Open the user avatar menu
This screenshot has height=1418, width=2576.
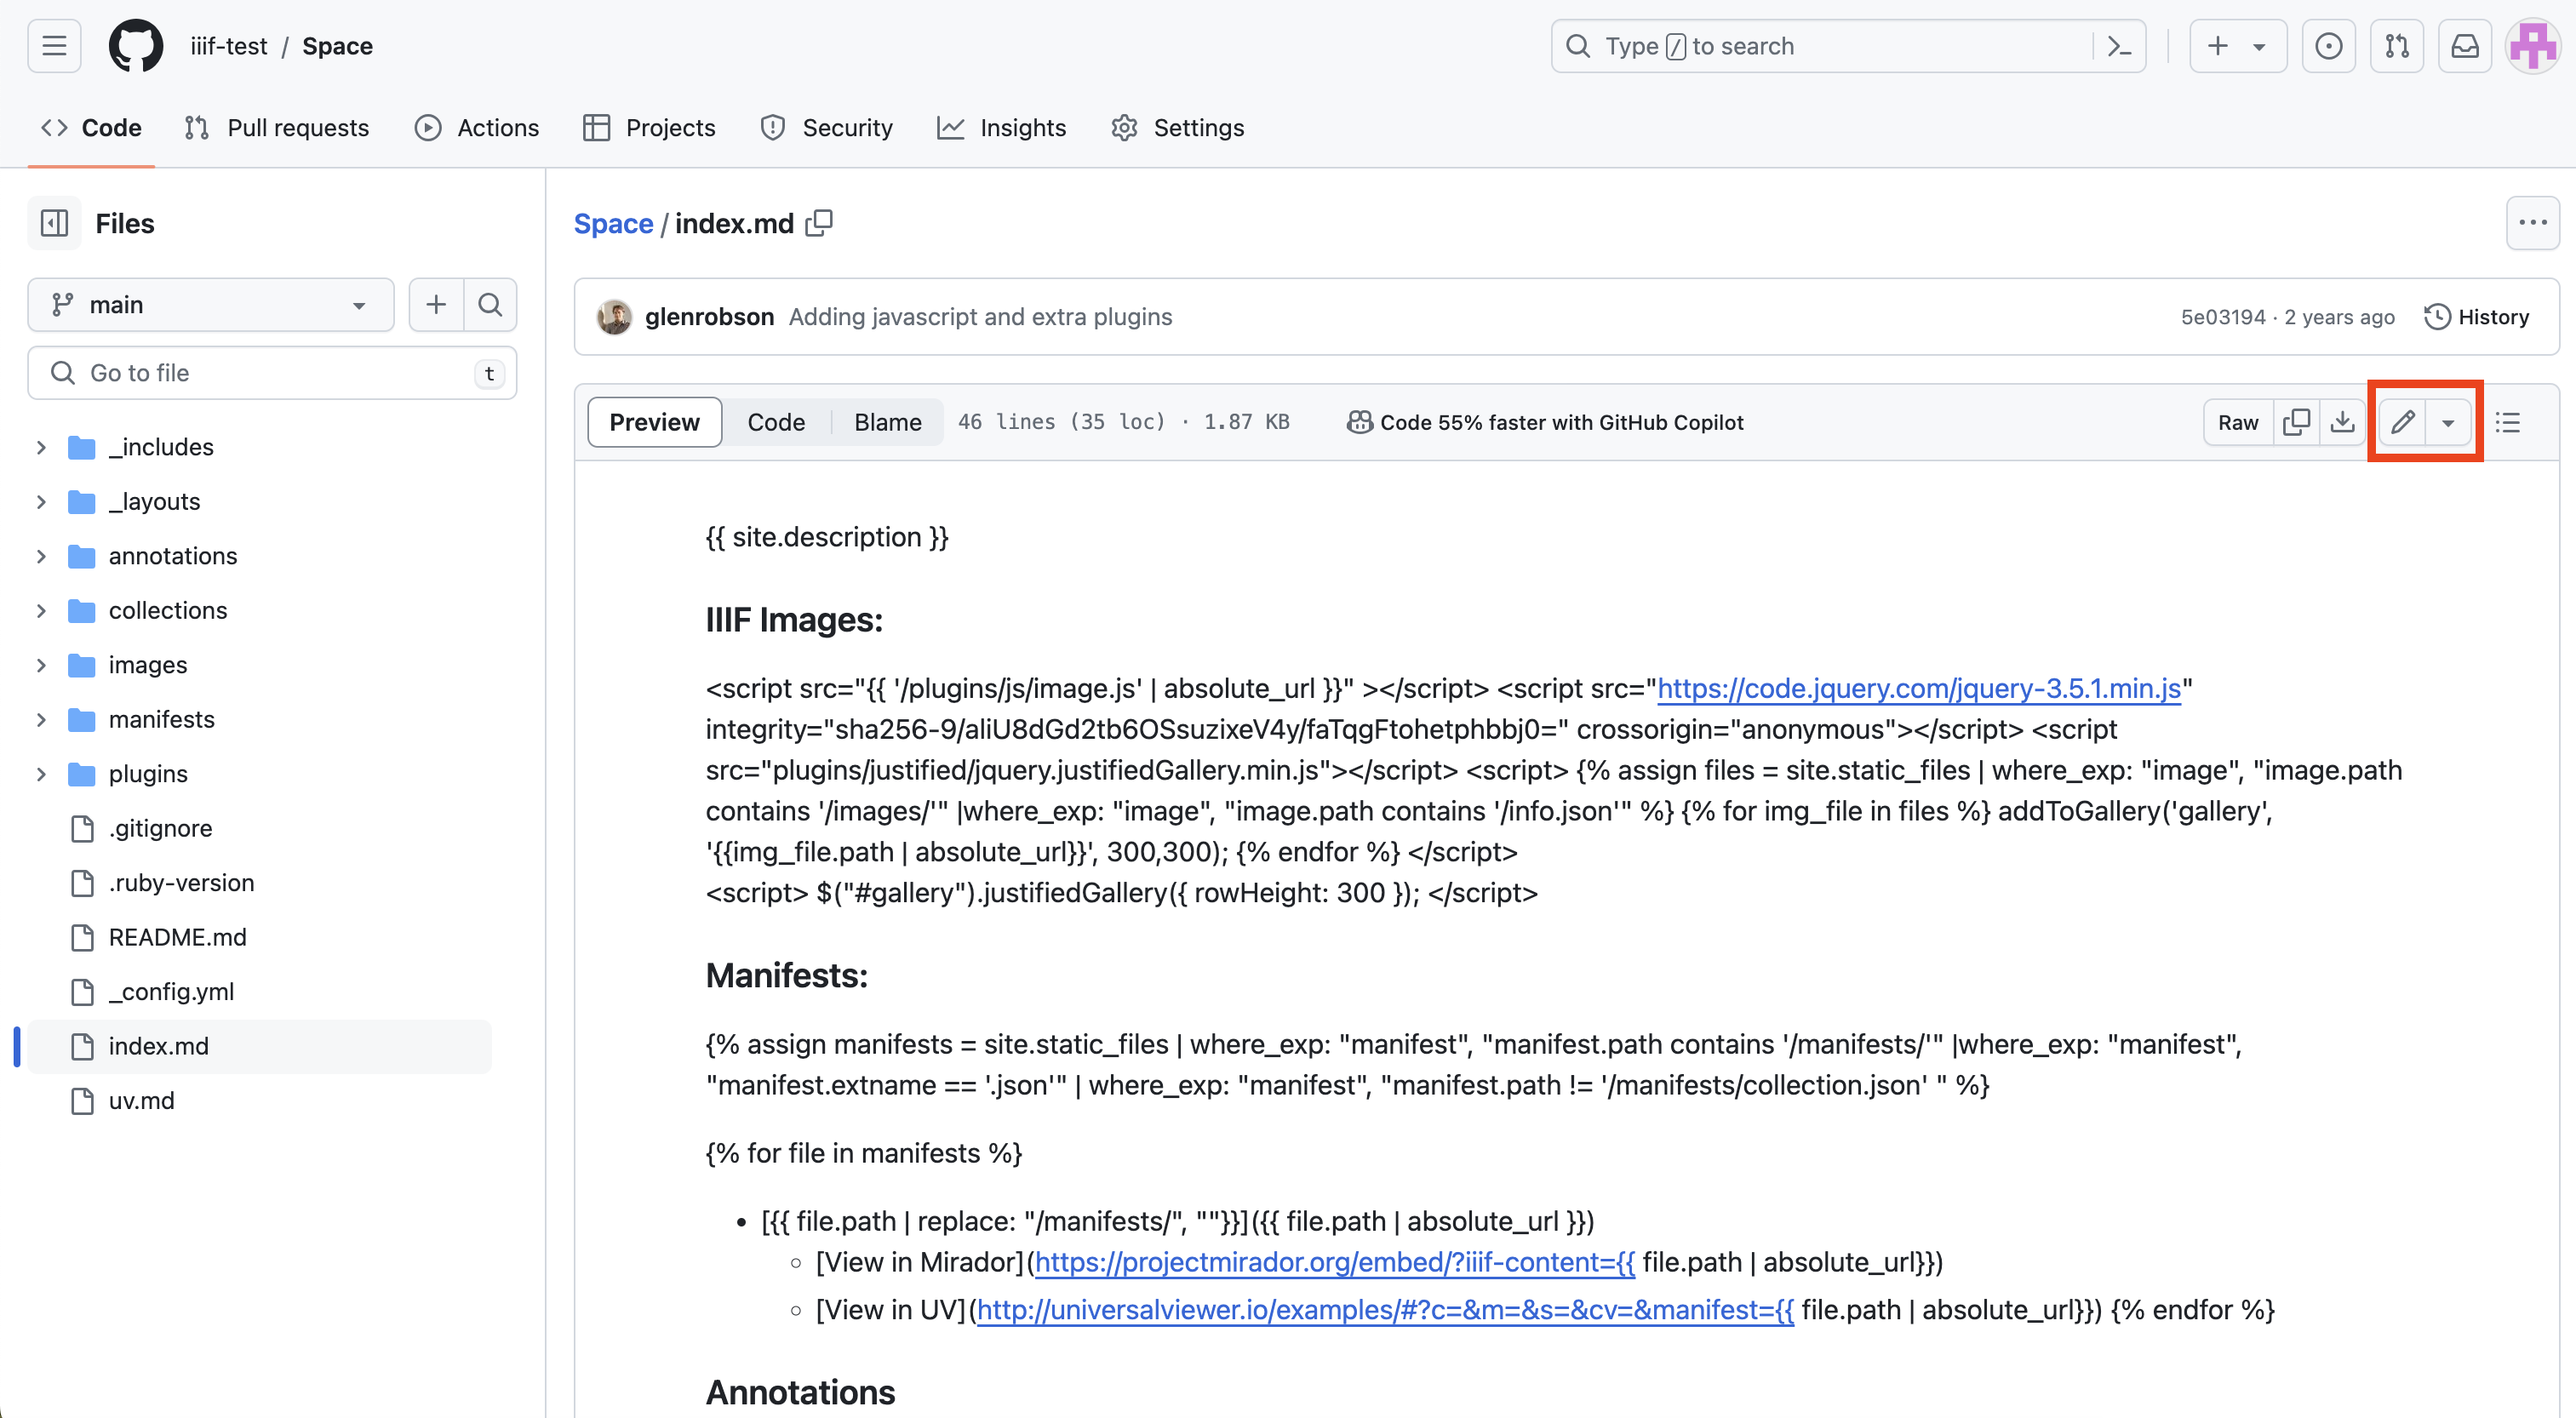point(2533,46)
